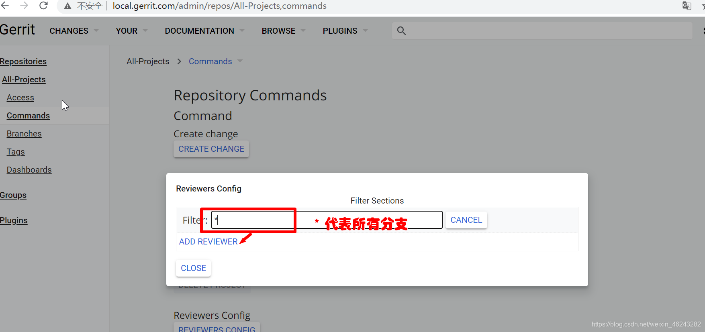Open the YOUR menu
This screenshot has width=705, height=332.
click(x=127, y=31)
